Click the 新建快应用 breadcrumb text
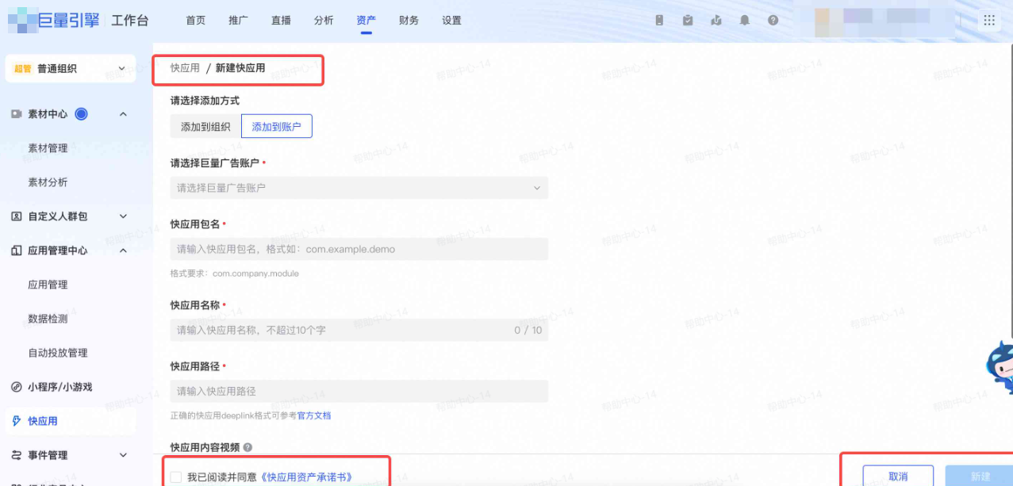The image size is (1013, 486). (240, 68)
